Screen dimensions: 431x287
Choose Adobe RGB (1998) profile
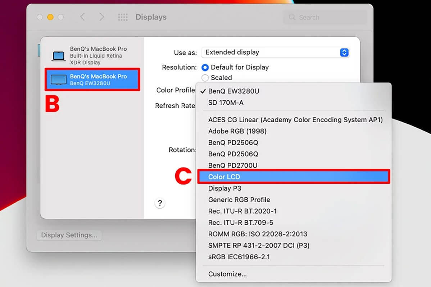point(293,131)
